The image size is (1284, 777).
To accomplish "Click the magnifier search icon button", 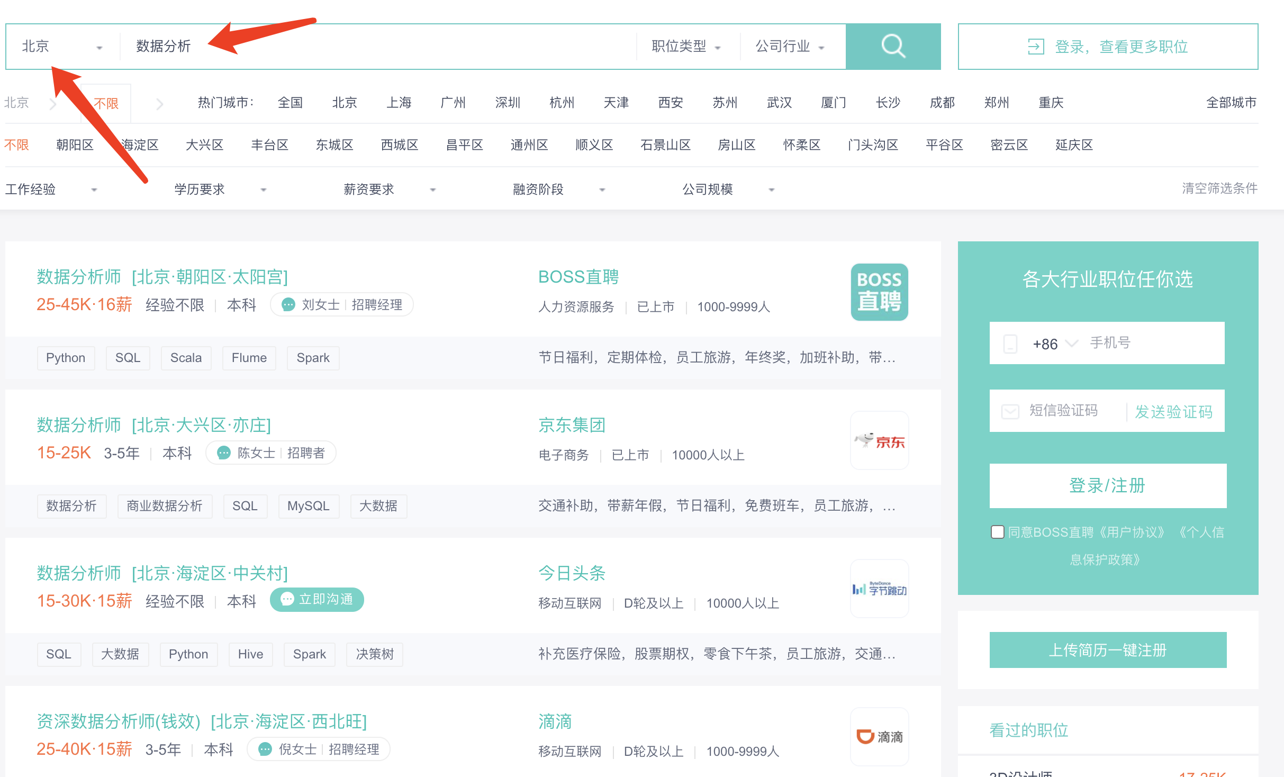I will click(893, 46).
